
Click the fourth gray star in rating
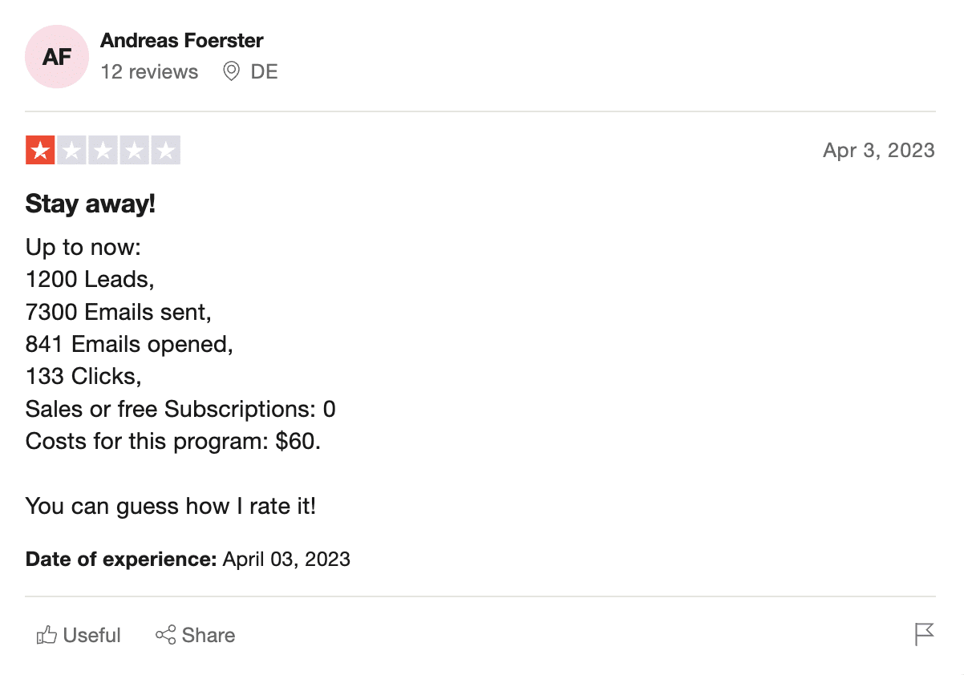[x=134, y=151]
